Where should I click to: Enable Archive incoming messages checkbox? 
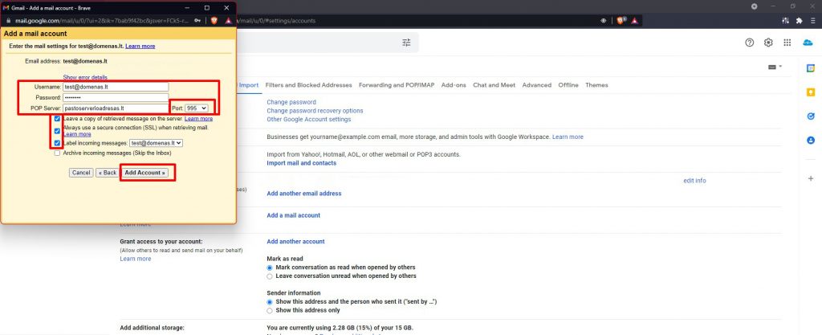pos(57,153)
